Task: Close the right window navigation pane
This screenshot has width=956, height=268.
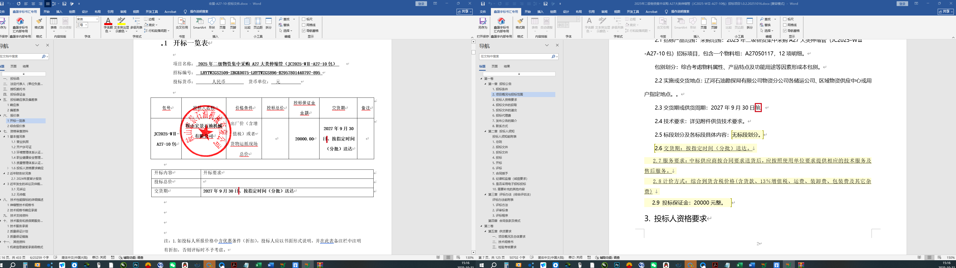Action: pos(557,45)
